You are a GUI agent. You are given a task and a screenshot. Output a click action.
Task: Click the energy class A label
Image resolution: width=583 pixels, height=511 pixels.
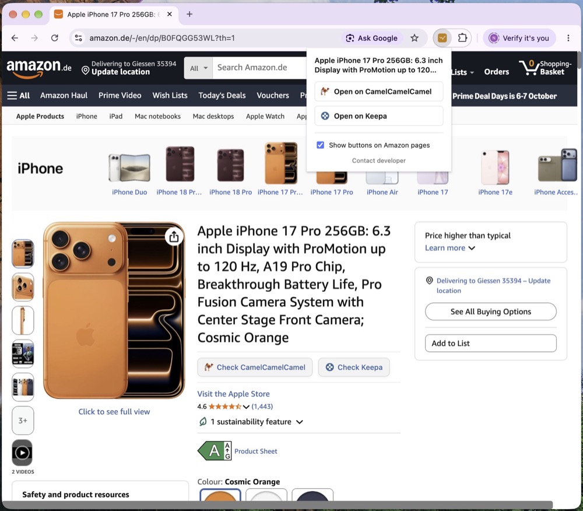pyautogui.click(x=215, y=451)
